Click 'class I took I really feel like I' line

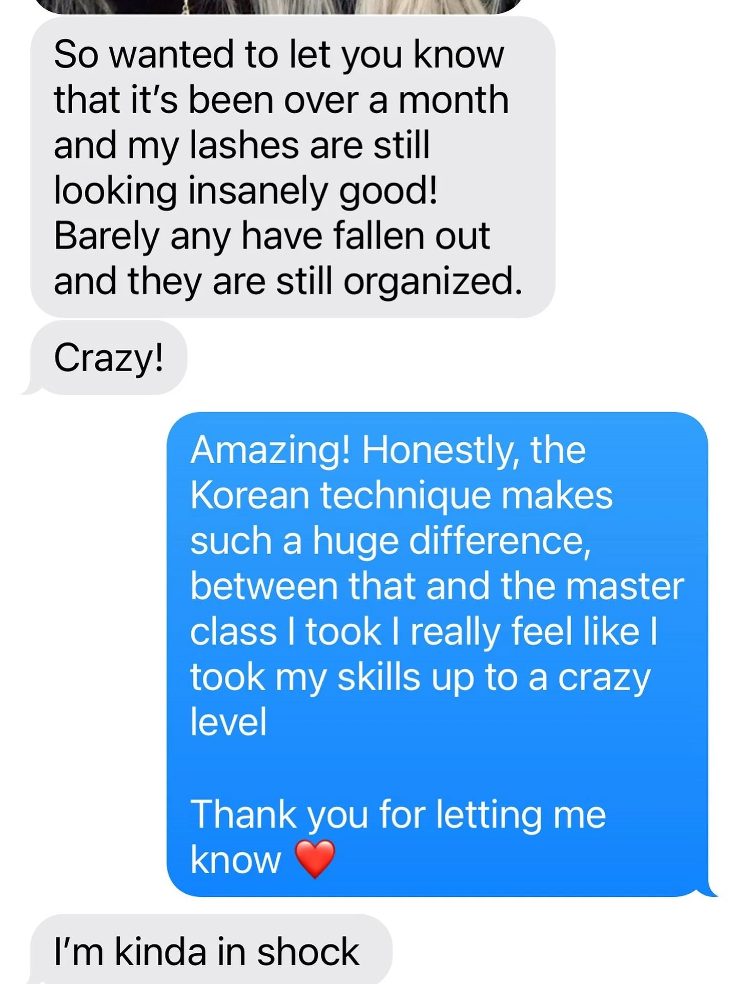424,632
